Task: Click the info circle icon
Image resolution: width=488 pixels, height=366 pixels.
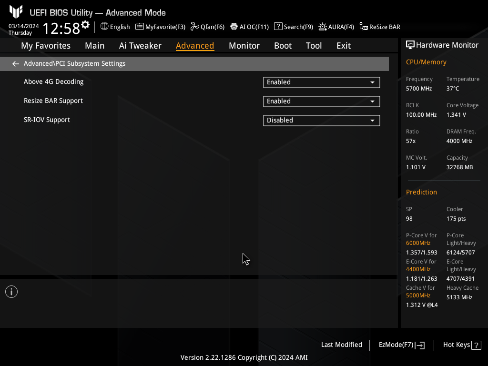Action: click(11, 292)
